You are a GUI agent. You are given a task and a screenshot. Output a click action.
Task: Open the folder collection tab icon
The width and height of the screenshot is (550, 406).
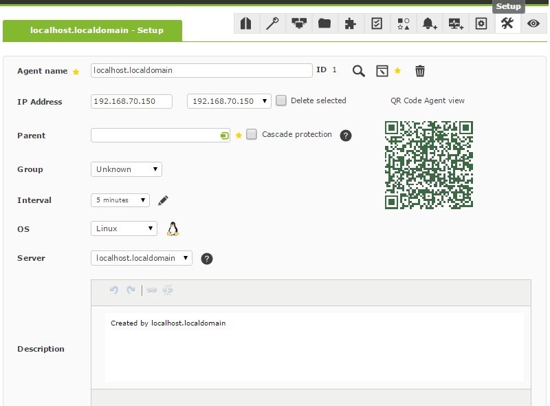324,23
